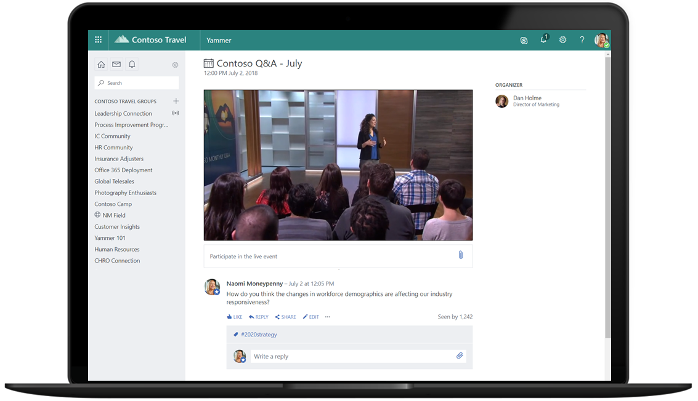Open the Office 365 app launcher

(x=98, y=39)
